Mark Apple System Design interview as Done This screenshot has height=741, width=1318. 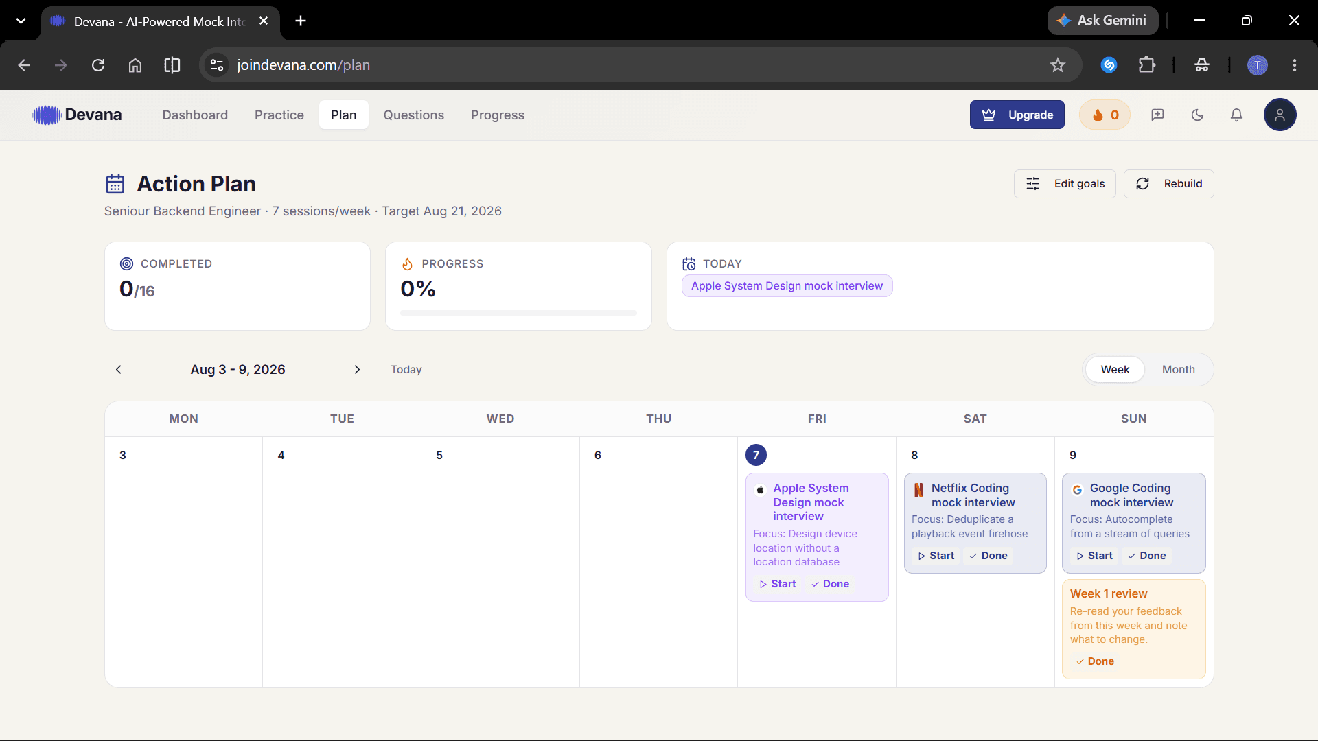[x=830, y=584]
